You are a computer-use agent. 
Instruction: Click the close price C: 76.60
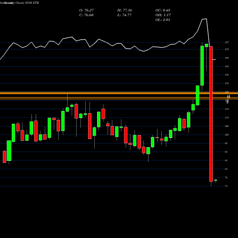[x=86, y=15]
